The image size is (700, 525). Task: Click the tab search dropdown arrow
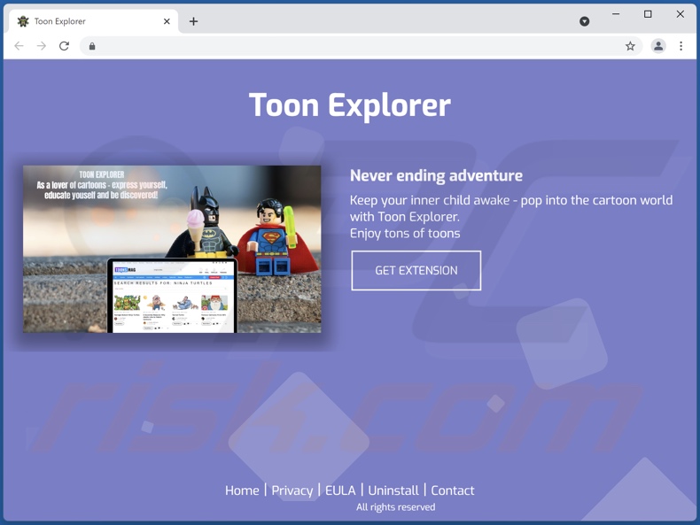click(x=585, y=21)
